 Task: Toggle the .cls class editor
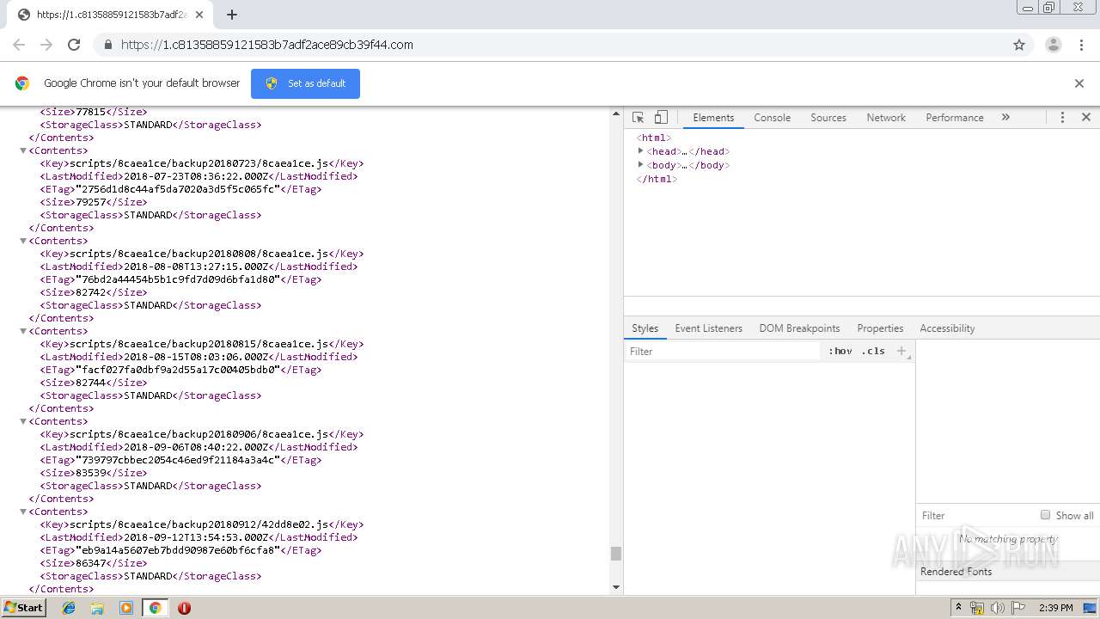873,351
